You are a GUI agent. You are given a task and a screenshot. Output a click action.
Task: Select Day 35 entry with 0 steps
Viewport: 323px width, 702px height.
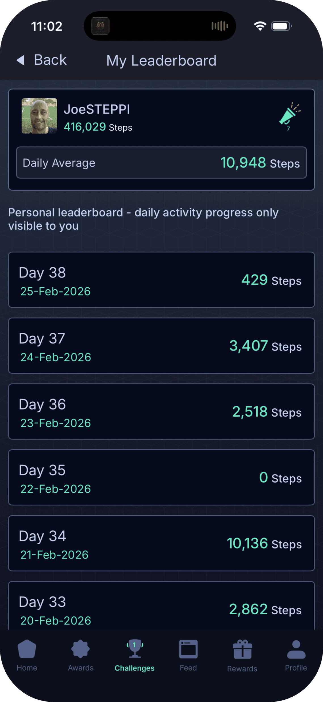pos(161,477)
